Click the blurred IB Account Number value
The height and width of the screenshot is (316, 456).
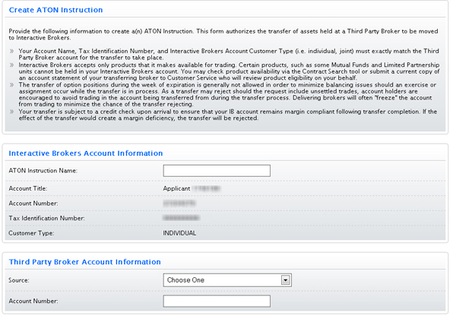179,203
